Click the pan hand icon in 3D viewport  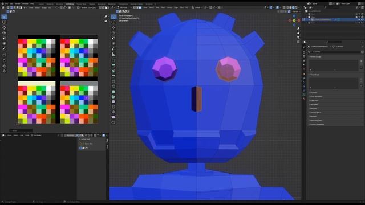click(298, 33)
